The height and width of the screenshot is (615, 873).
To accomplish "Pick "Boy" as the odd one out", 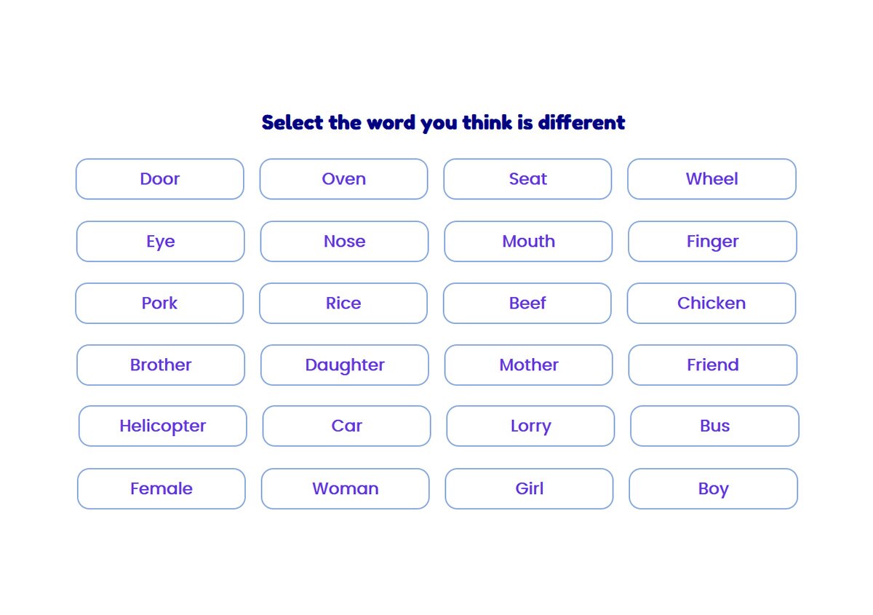I will tap(713, 488).
